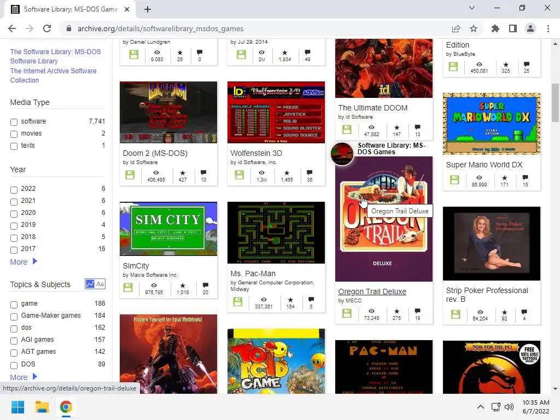Open the extensions puzzle icon
This screenshot has height=420, width=560.
tap(495, 28)
